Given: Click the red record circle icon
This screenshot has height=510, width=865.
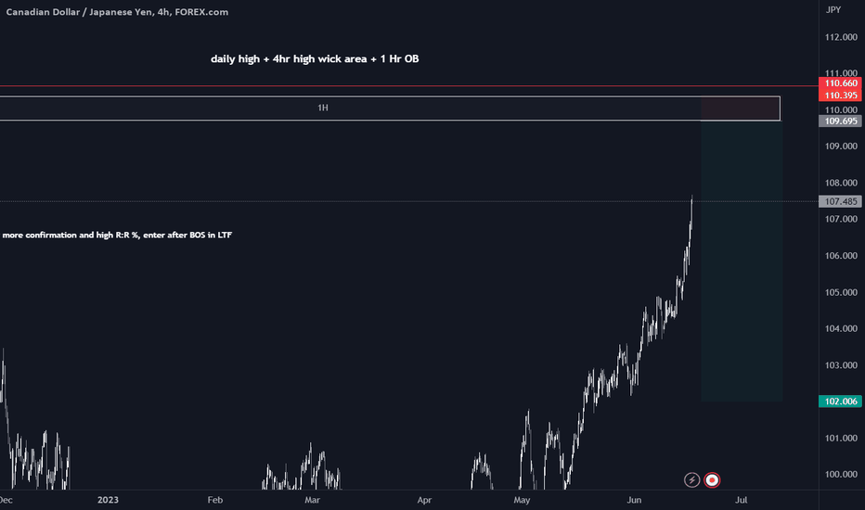Looking at the screenshot, I should 712,480.
